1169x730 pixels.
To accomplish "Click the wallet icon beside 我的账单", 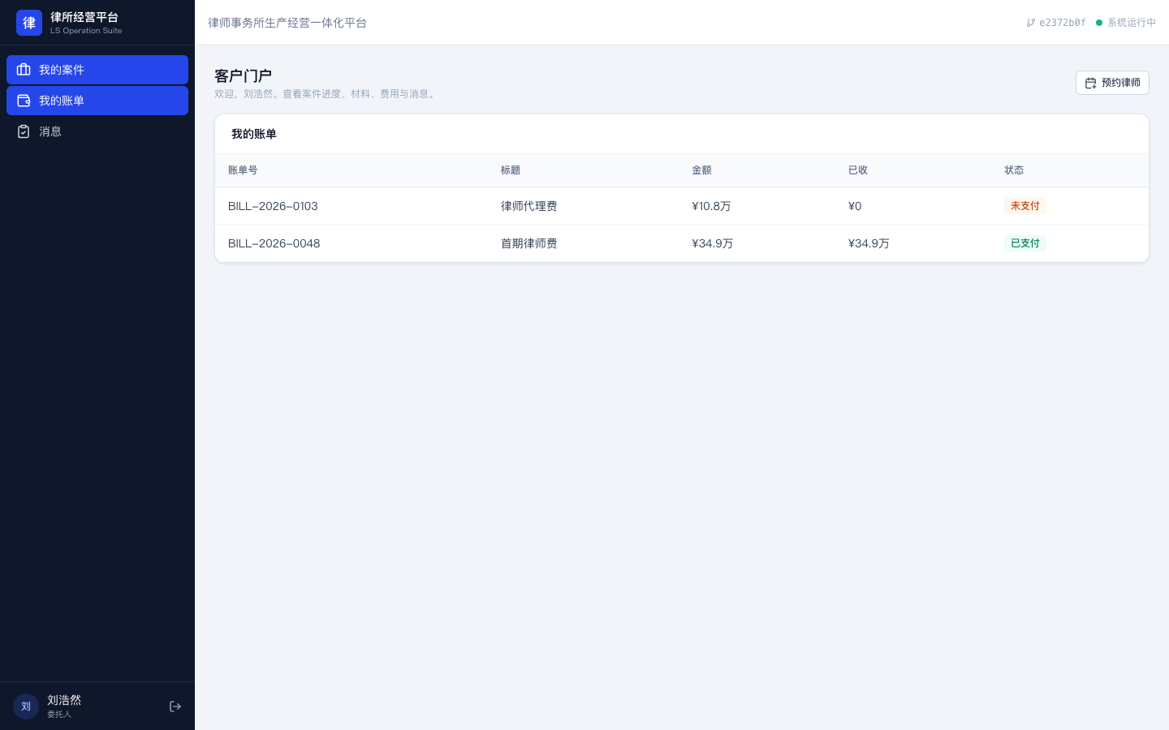I will pos(24,101).
